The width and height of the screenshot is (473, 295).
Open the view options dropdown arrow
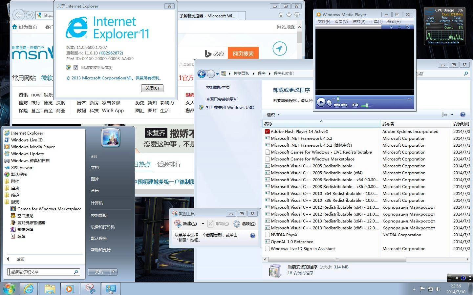coord(452,115)
